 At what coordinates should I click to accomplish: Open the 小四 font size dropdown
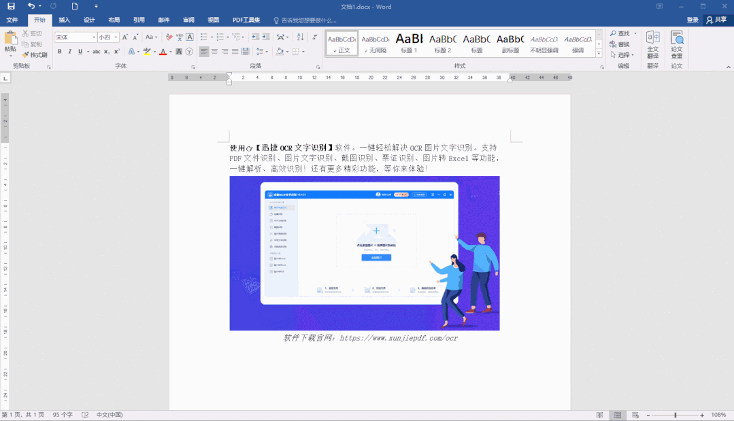tap(116, 37)
